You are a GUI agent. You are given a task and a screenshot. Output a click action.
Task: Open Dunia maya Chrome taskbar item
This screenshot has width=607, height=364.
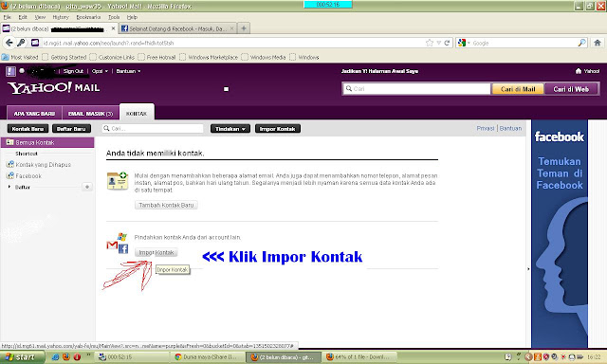pos(209,356)
